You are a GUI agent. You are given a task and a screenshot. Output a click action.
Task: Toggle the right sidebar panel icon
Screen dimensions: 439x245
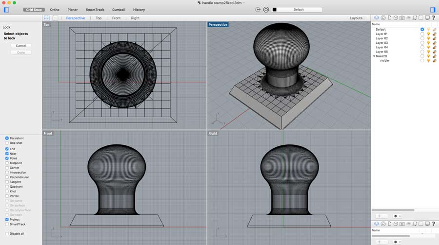click(x=433, y=10)
